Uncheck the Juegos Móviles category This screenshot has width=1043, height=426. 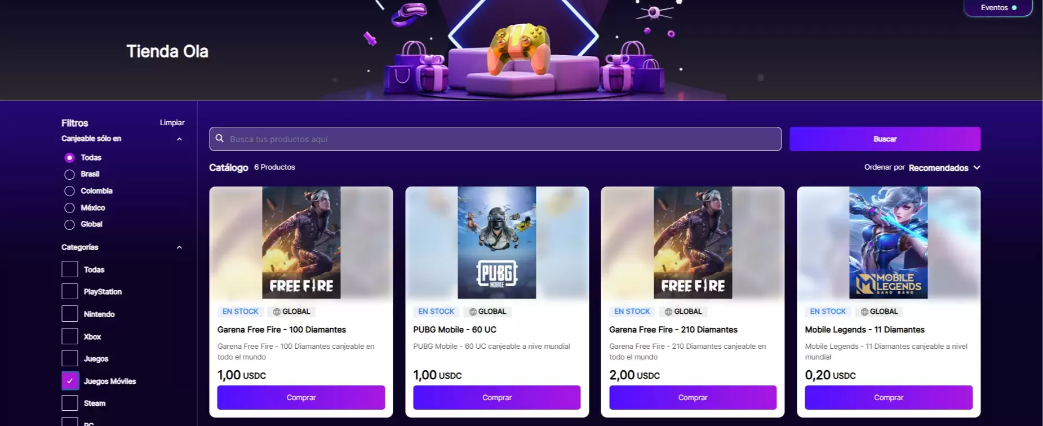point(70,381)
